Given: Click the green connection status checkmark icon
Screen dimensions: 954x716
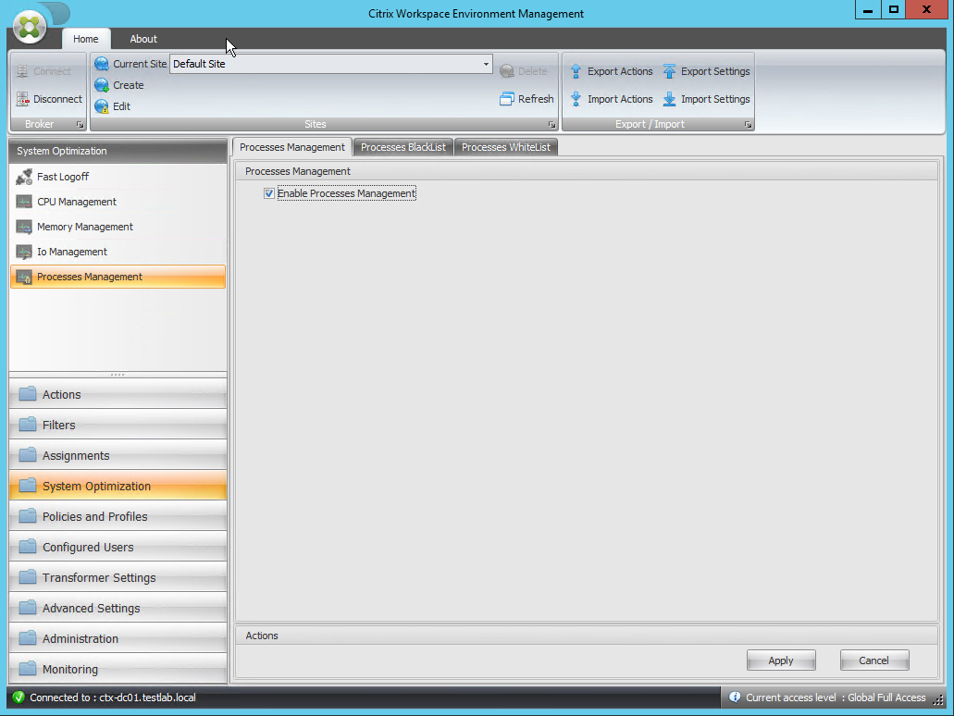Looking at the screenshot, I should tap(19, 697).
